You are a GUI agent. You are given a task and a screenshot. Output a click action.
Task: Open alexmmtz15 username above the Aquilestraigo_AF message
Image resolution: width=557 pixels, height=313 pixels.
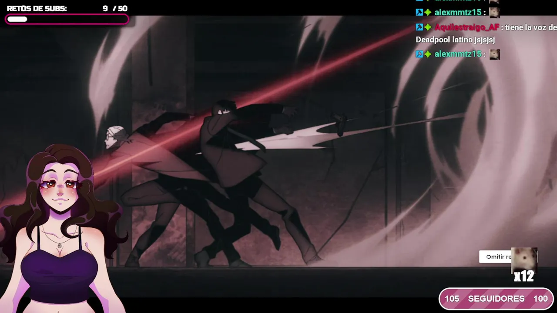tap(458, 13)
